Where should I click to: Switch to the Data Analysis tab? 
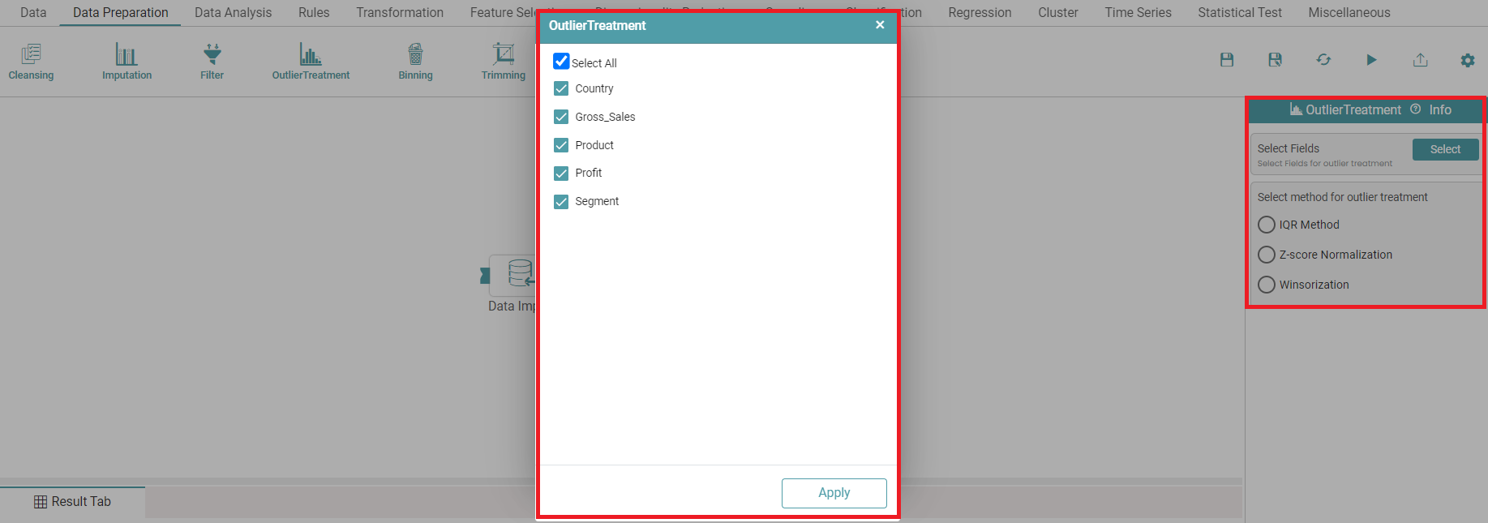point(233,13)
